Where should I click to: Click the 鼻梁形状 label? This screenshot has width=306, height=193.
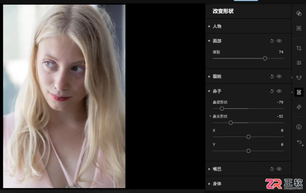tap(220, 102)
